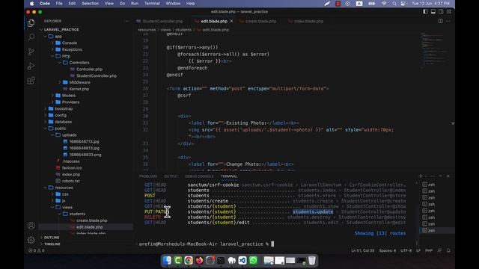Create a new terminal with plus icon
Viewport: 479px width, 269px height.
tap(421, 176)
